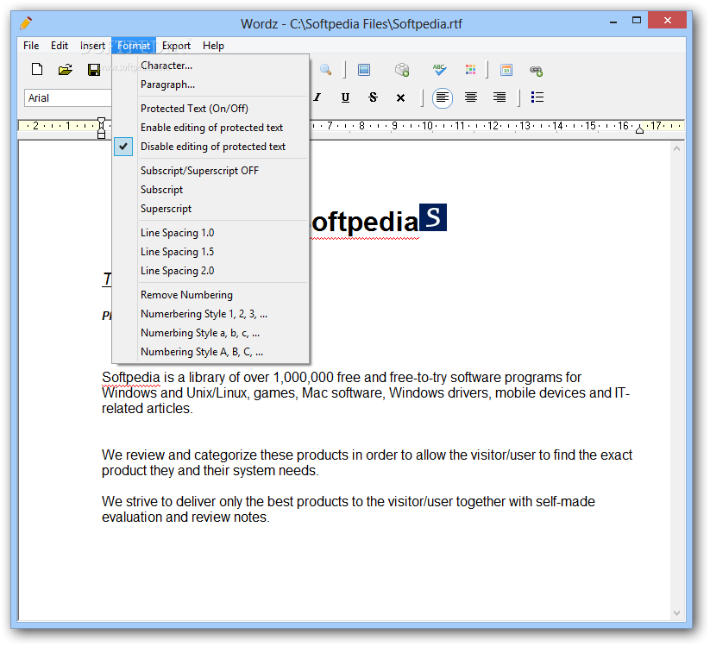
Task: Add a hyperlink with the chain icon
Action: coord(536,70)
